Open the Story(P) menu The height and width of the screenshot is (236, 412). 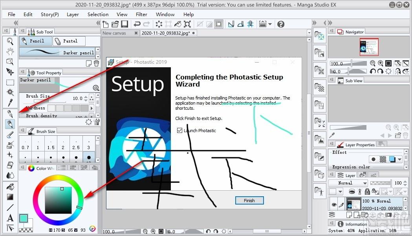[49, 14]
